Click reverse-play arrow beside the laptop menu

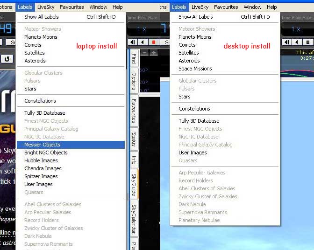(143, 42)
